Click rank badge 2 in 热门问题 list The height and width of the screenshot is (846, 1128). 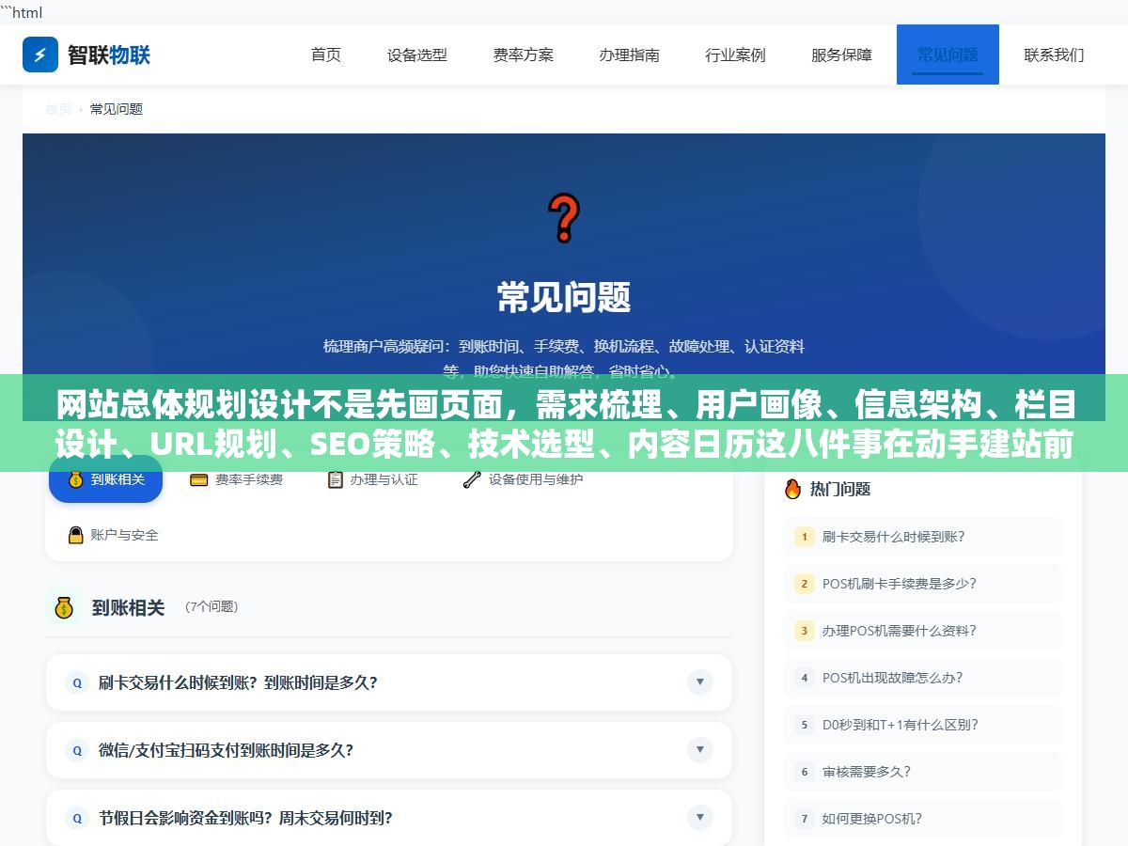804,584
